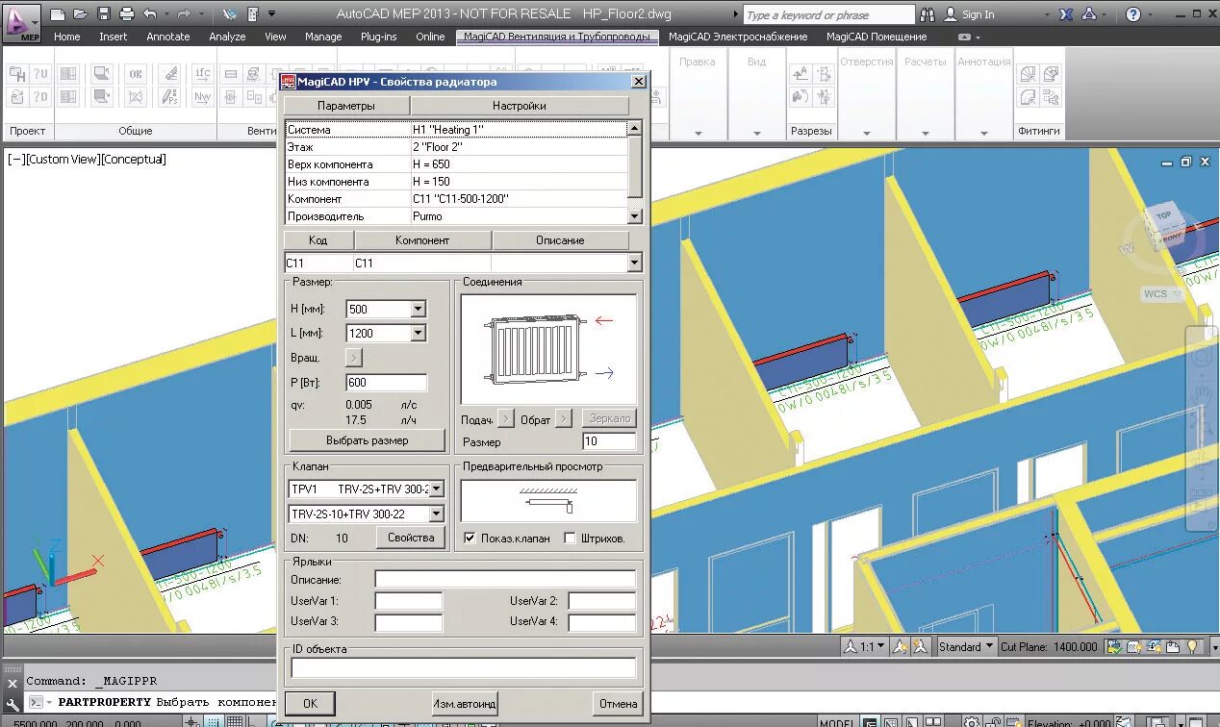
Task: Click scroll-down arrow in properties list
Action: click(x=634, y=216)
